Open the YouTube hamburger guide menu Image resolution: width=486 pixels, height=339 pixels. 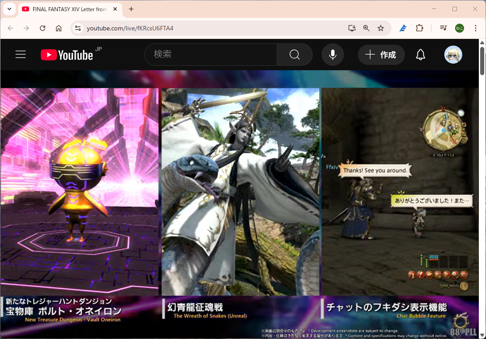point(21,55)
